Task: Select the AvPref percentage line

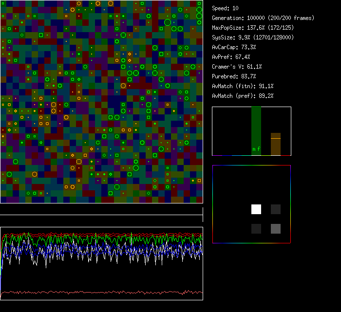Action: pos(231,57)
